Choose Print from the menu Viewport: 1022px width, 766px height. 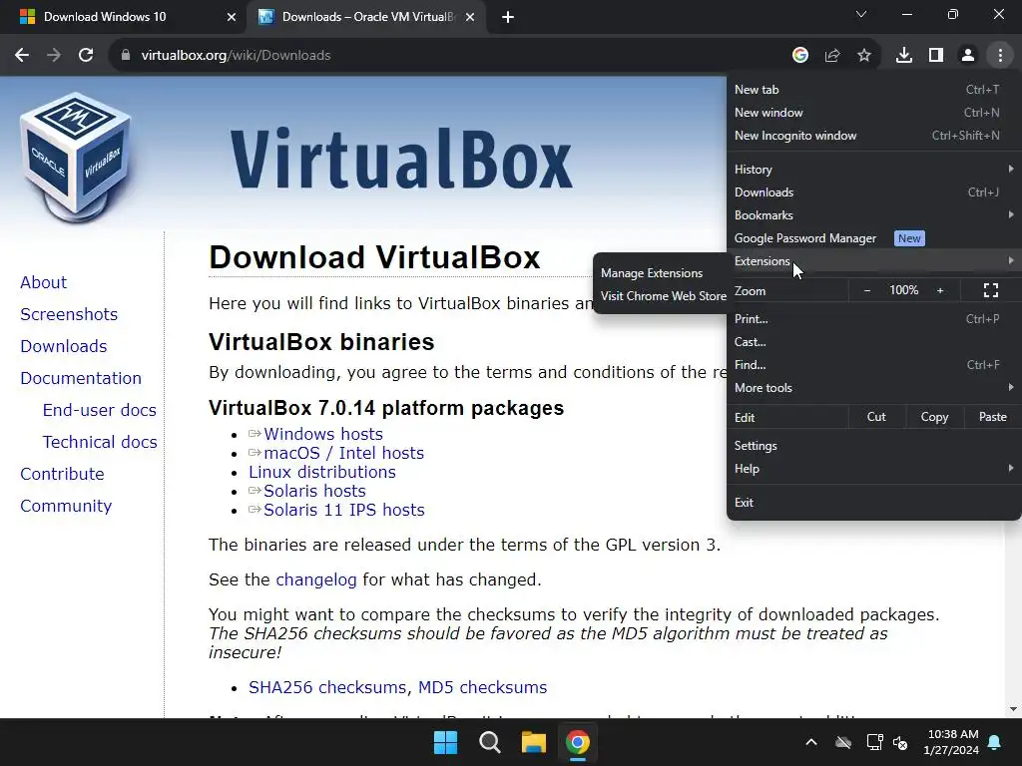click(x=873, y=319)
